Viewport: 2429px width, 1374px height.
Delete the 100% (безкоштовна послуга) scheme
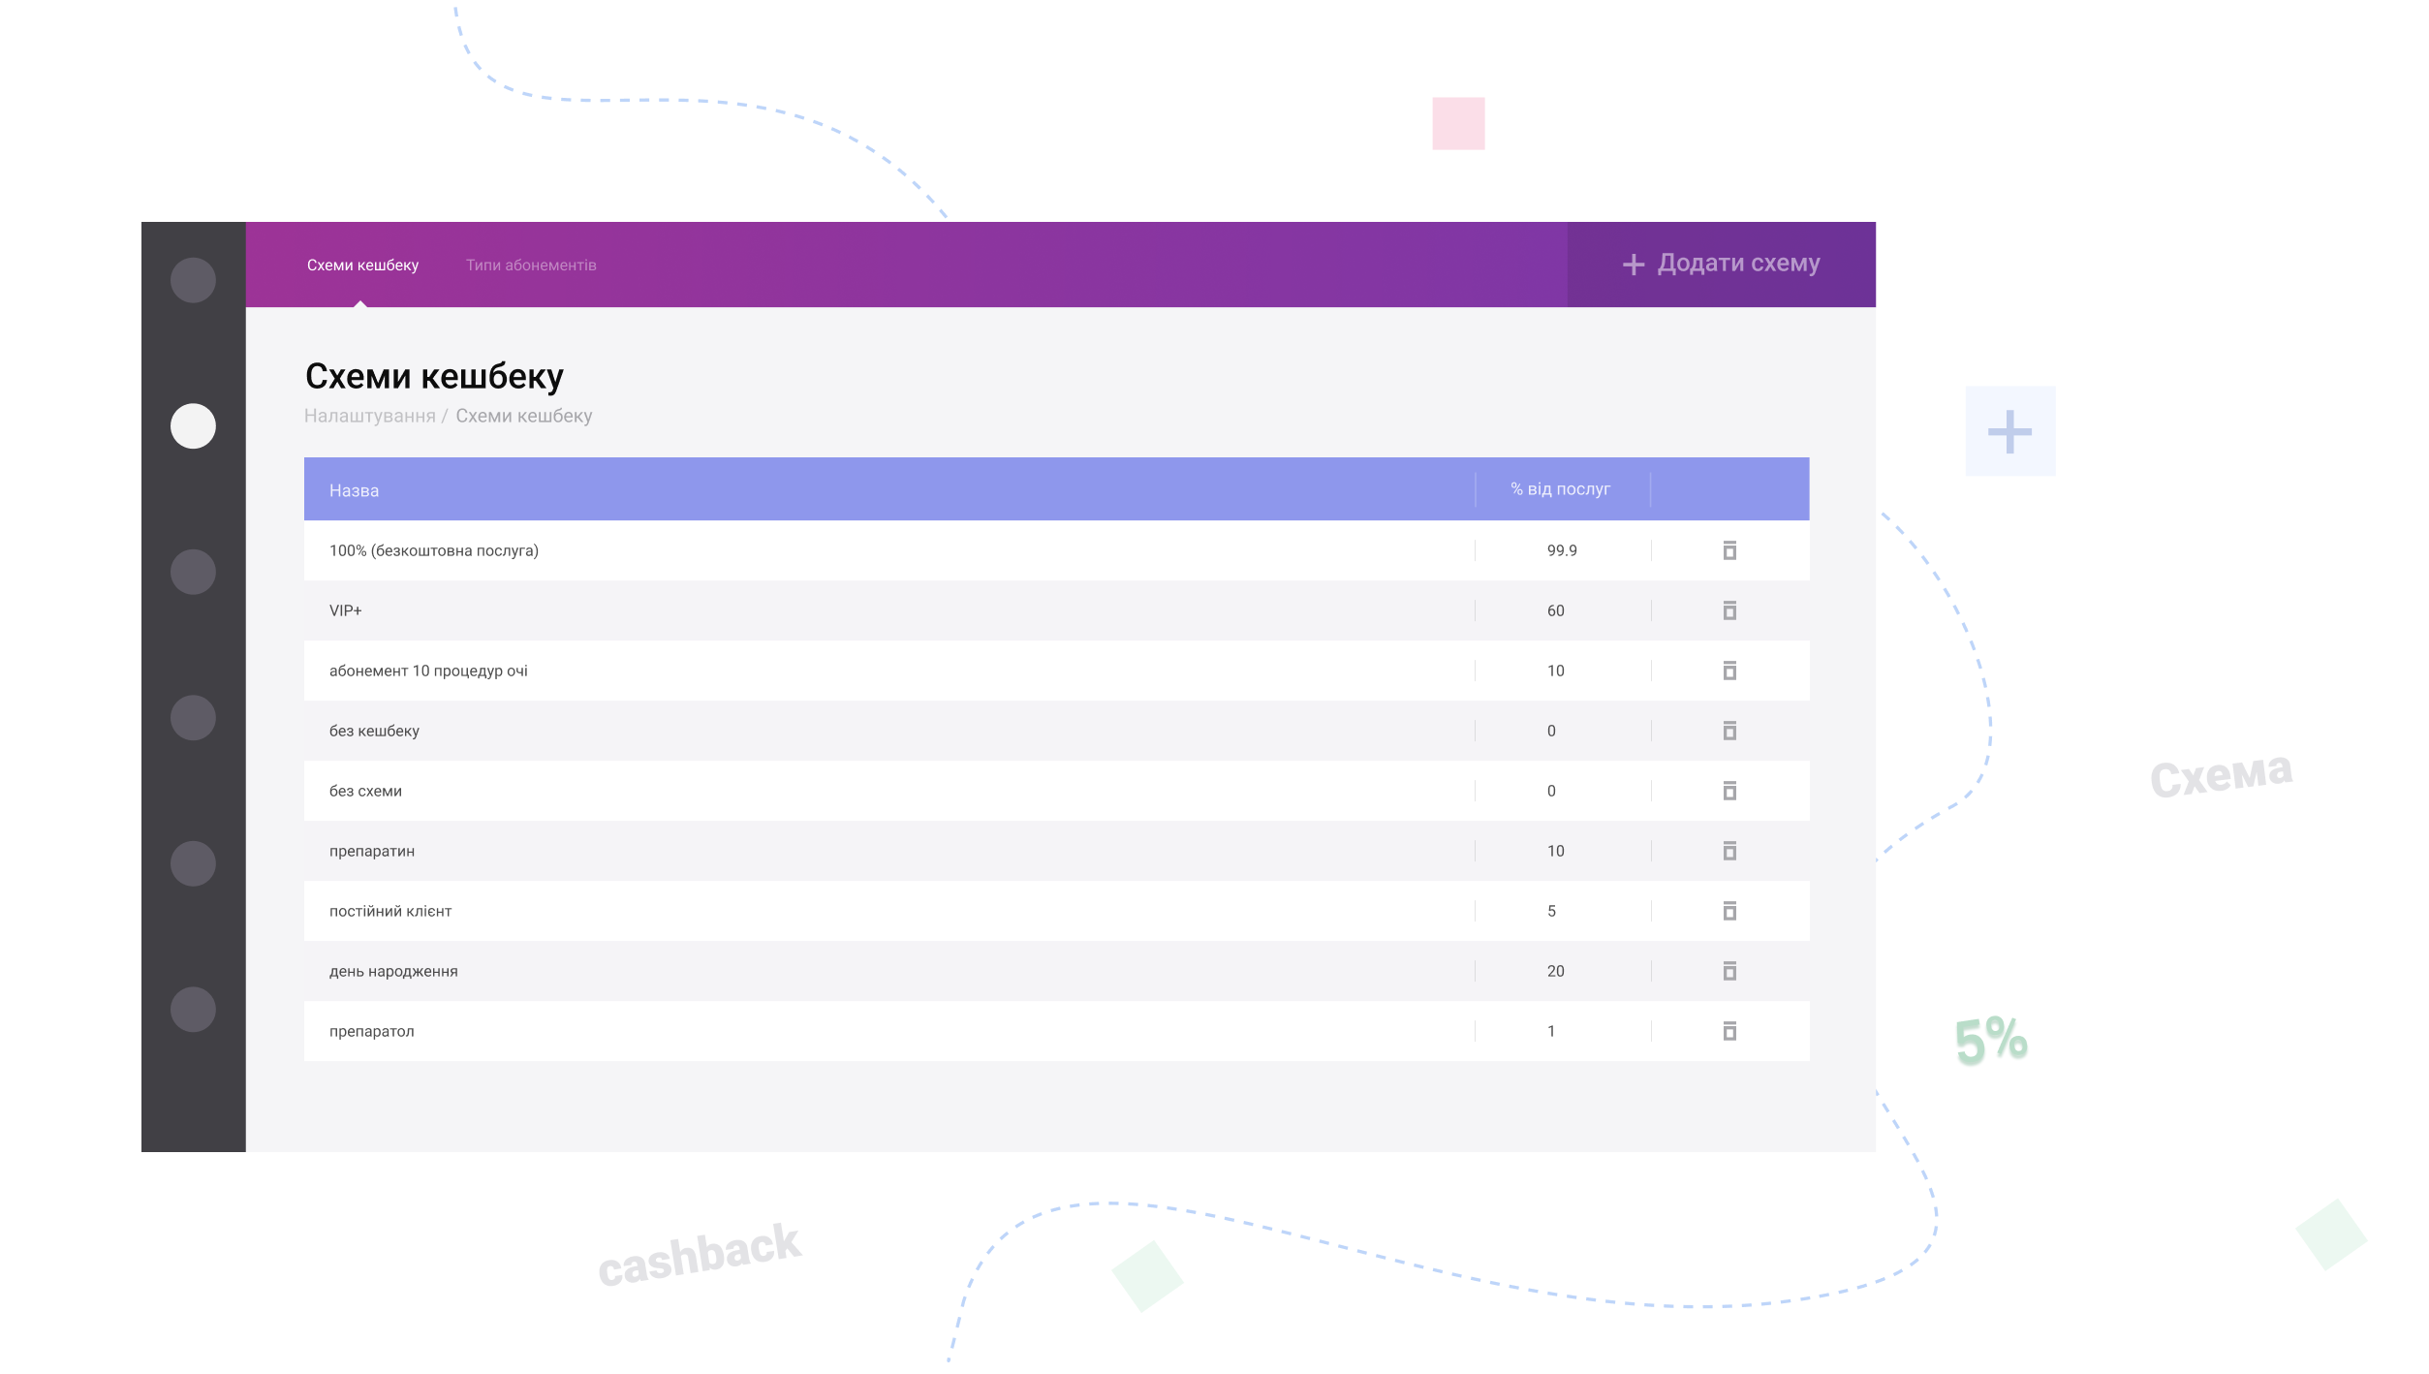click(x=1729, y=550)
